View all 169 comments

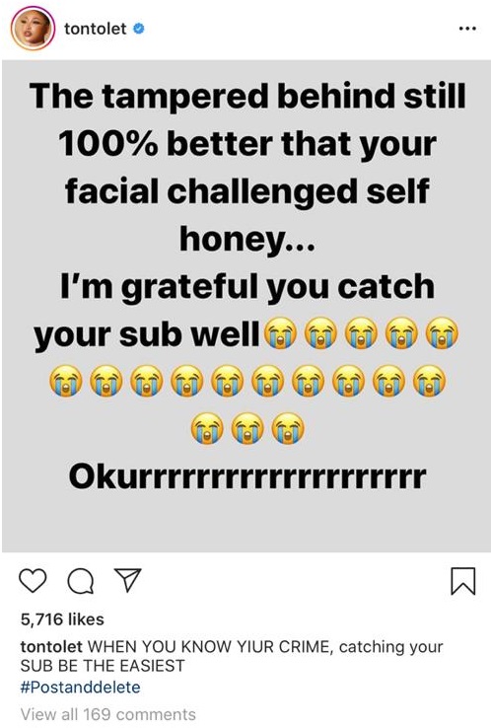[108, 714]
